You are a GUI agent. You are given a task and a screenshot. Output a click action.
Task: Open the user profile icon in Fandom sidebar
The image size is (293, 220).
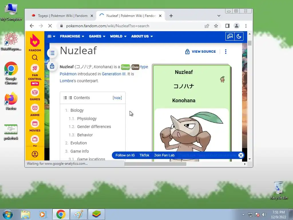35,154
